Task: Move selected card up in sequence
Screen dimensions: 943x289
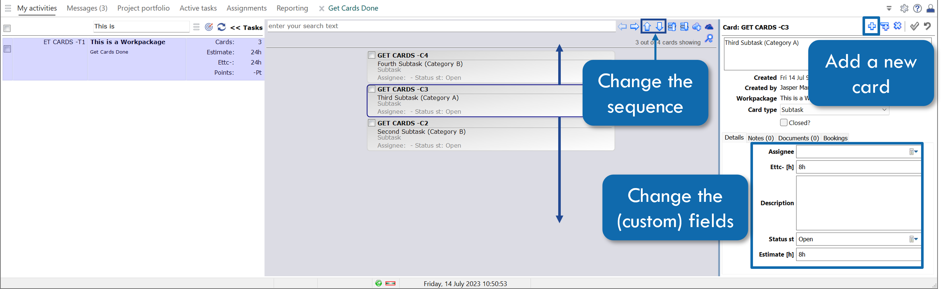Action: pyautogui.click(x=647, y=26)
